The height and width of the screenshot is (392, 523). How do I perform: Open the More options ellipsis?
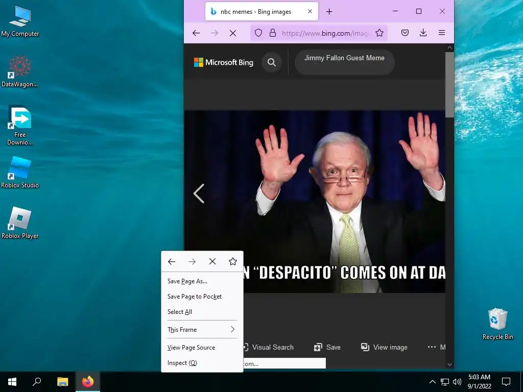coord(436,347)
